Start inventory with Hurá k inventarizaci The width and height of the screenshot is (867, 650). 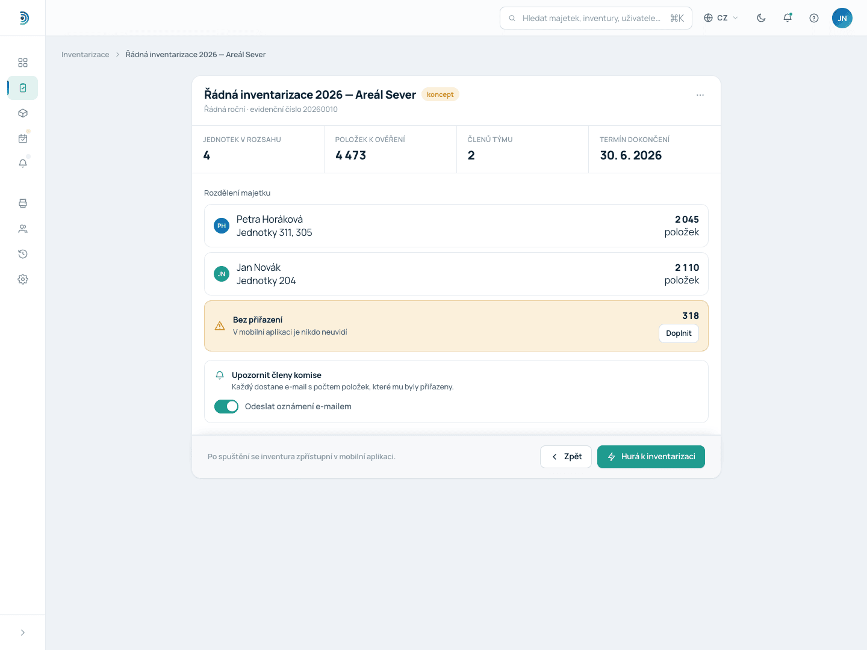651,457
